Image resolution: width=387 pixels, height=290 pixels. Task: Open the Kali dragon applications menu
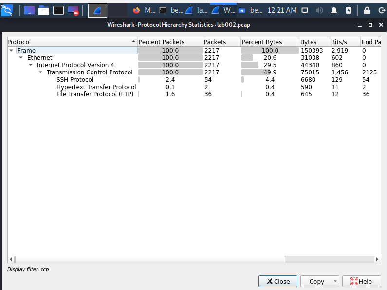(7, 11)
